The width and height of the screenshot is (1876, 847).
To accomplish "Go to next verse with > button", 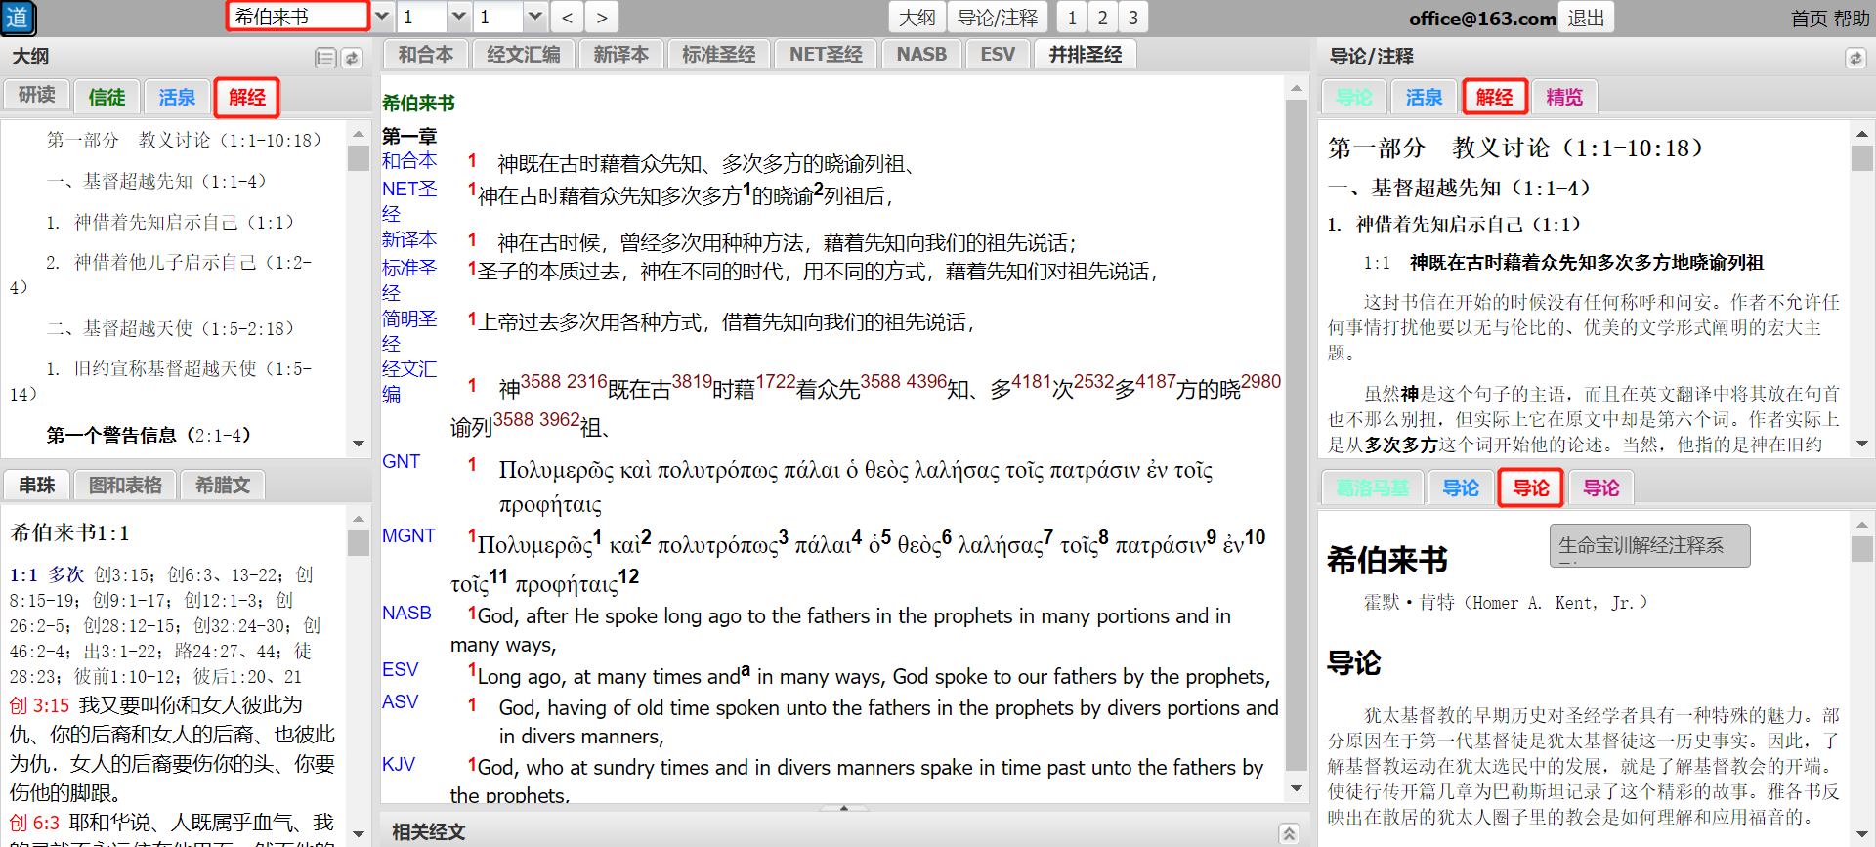I will coord(602,18).
